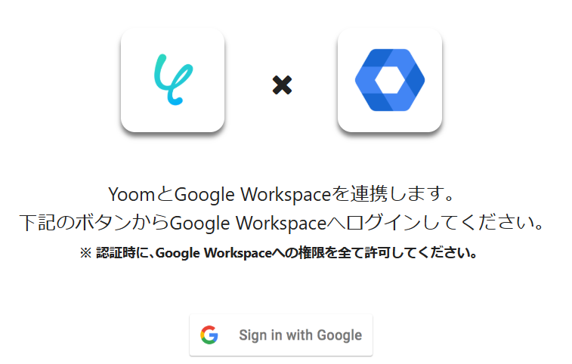Image resolution: width=572 pixels, height=364 pixels.
Task: Click the blue Google Workspace hexagon icon
Action: (x=390, y=79)
